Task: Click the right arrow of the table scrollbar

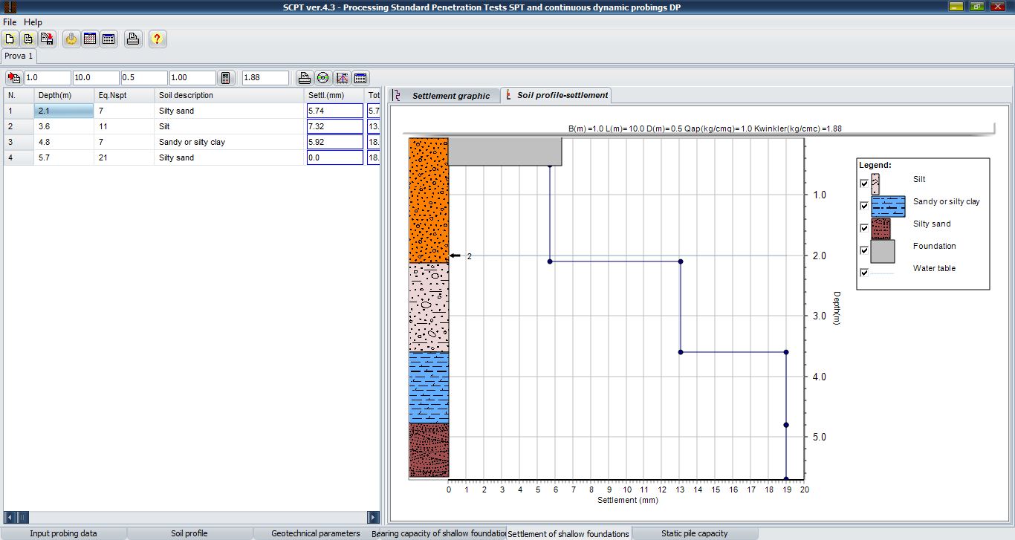Action: [x=373, y=517]
